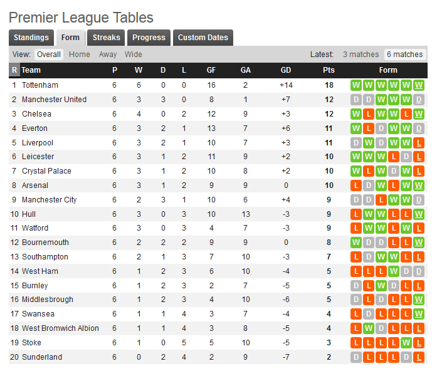Open the Custom Dates tab

click(x=203, y=38)
